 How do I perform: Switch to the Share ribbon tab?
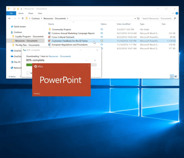click(31, 13)
